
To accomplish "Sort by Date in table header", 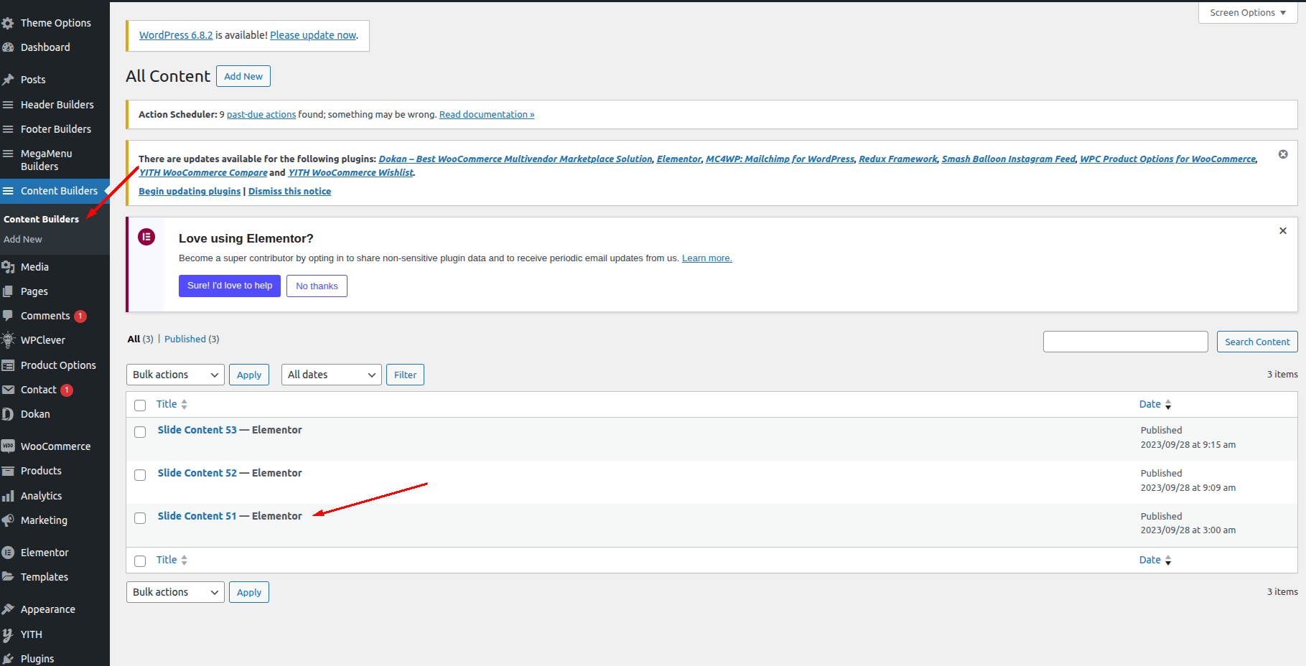I will pyautogui.click(x=1155, y=404).
